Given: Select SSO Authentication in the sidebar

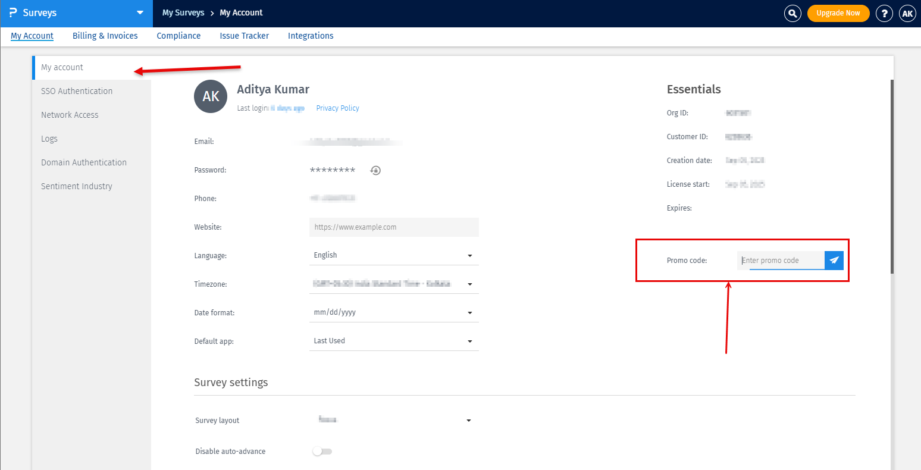Looking at the screenshot, I should (77, 91).
